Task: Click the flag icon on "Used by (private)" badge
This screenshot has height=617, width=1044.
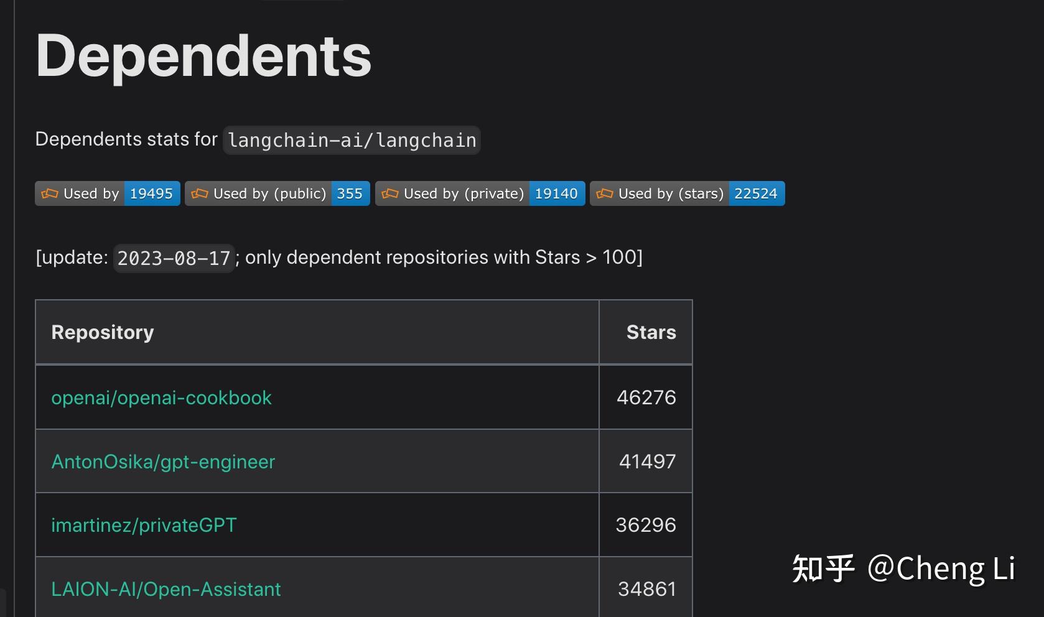Action: (391, 193)
